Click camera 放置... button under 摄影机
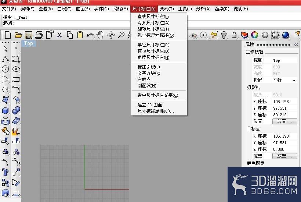 (x=285, y=121)
